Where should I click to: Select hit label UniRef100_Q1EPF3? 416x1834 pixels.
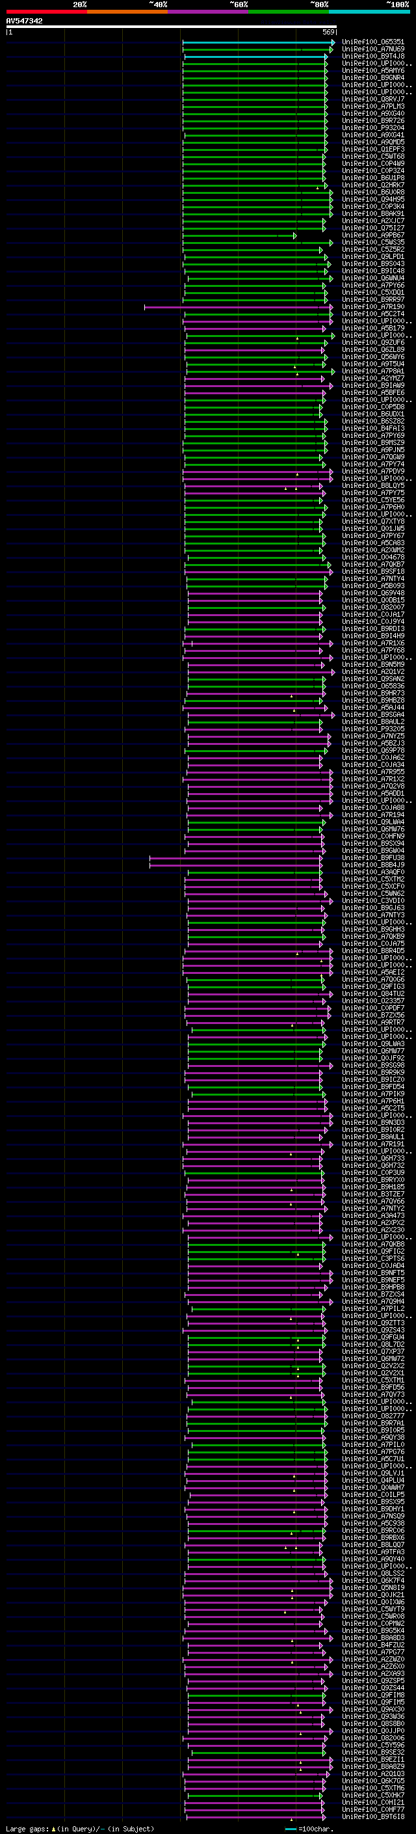(x=373, y=150)
